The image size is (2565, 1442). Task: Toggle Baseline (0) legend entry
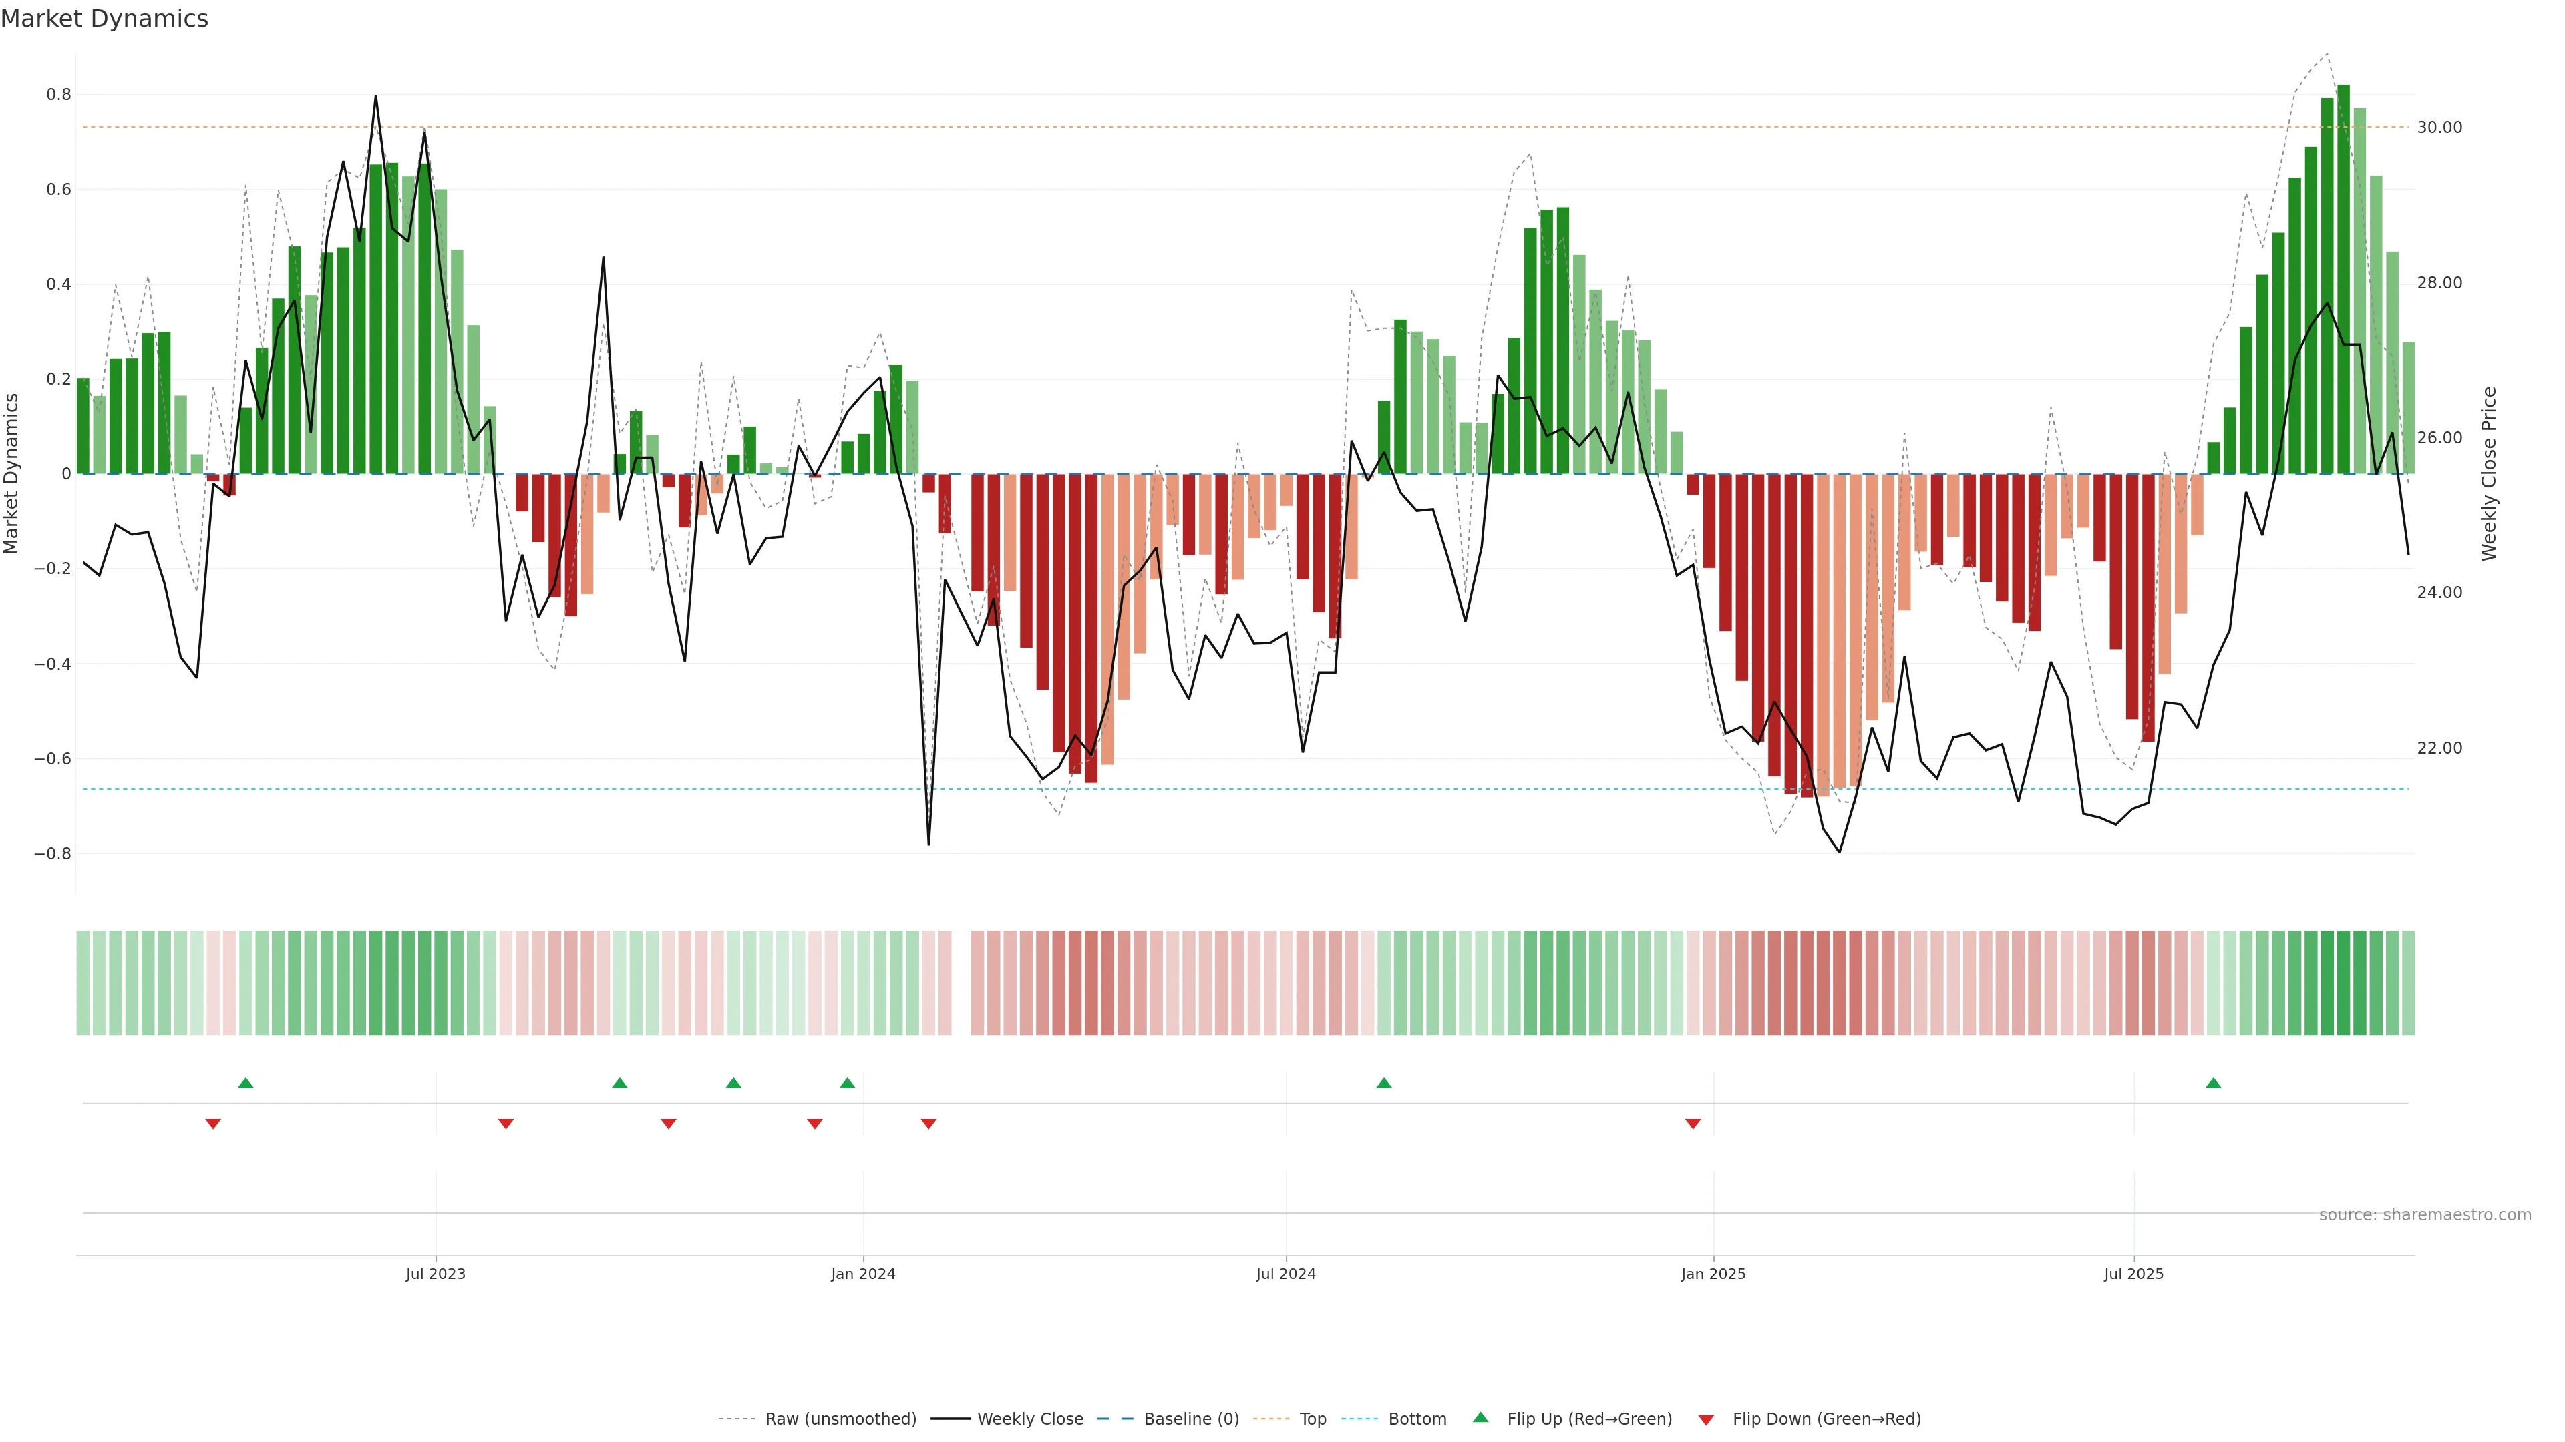click(1191, 1419)
